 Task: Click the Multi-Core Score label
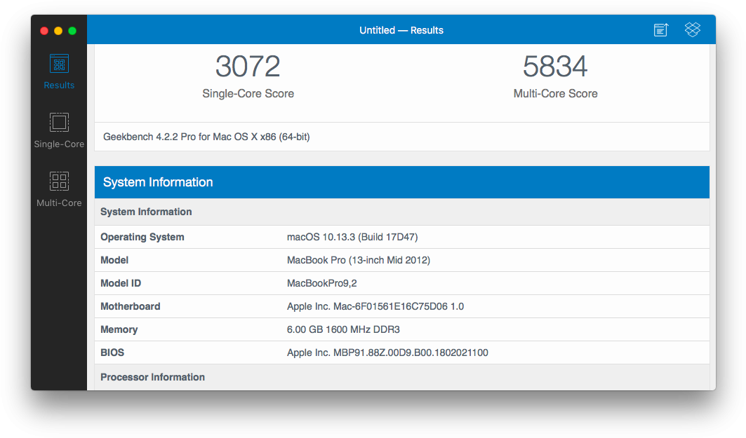555,94
